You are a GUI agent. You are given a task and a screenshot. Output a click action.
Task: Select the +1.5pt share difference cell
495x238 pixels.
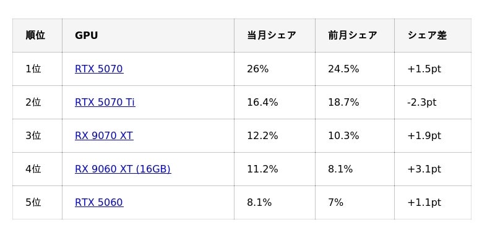click(433, 69)
